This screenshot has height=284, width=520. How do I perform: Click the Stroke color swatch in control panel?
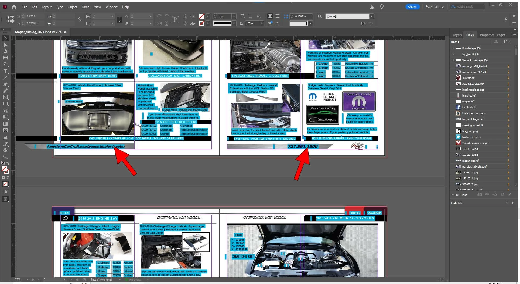pyautogui.click(x=202, y=23)
